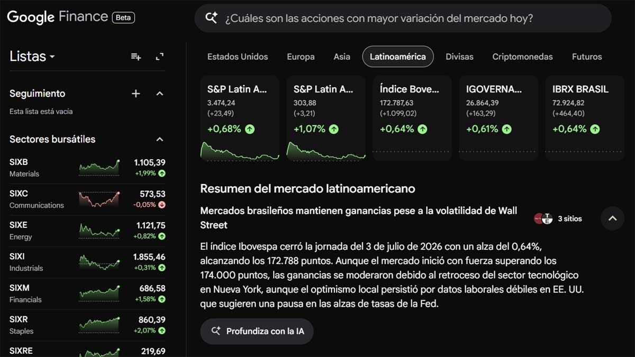Click the 3 sitios sources icons
The image size is (635, 357).
point(543,218)
